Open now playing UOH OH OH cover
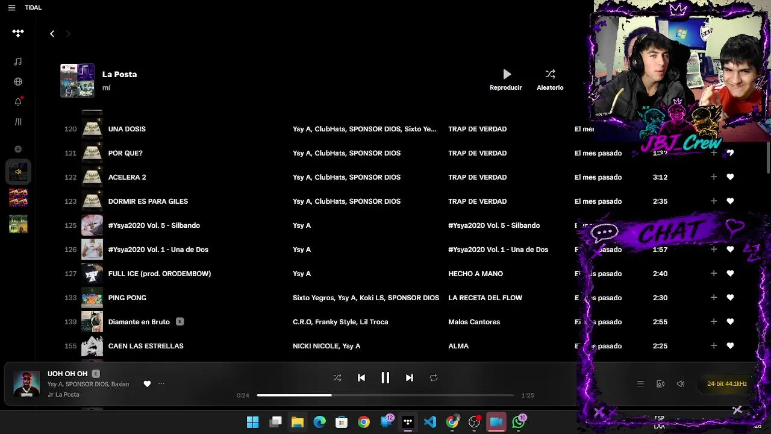The image size is (771, 434). click(x=27, y=384)
